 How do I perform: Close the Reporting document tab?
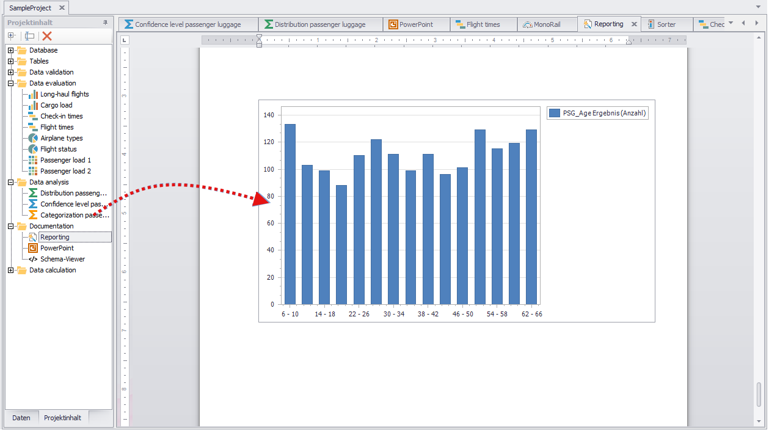click(634, 24)
